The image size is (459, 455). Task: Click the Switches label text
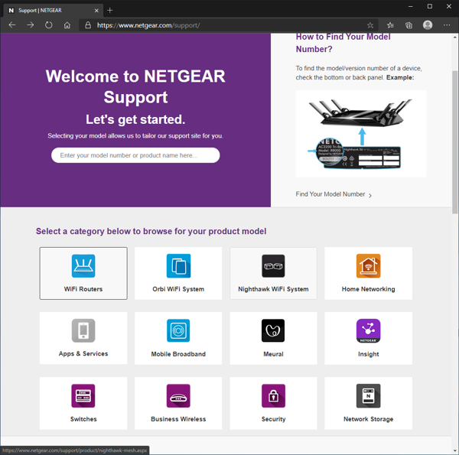[83, 419]
